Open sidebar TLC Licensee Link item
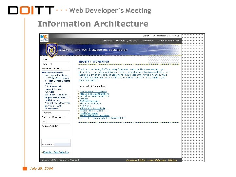 pos(53,87)
